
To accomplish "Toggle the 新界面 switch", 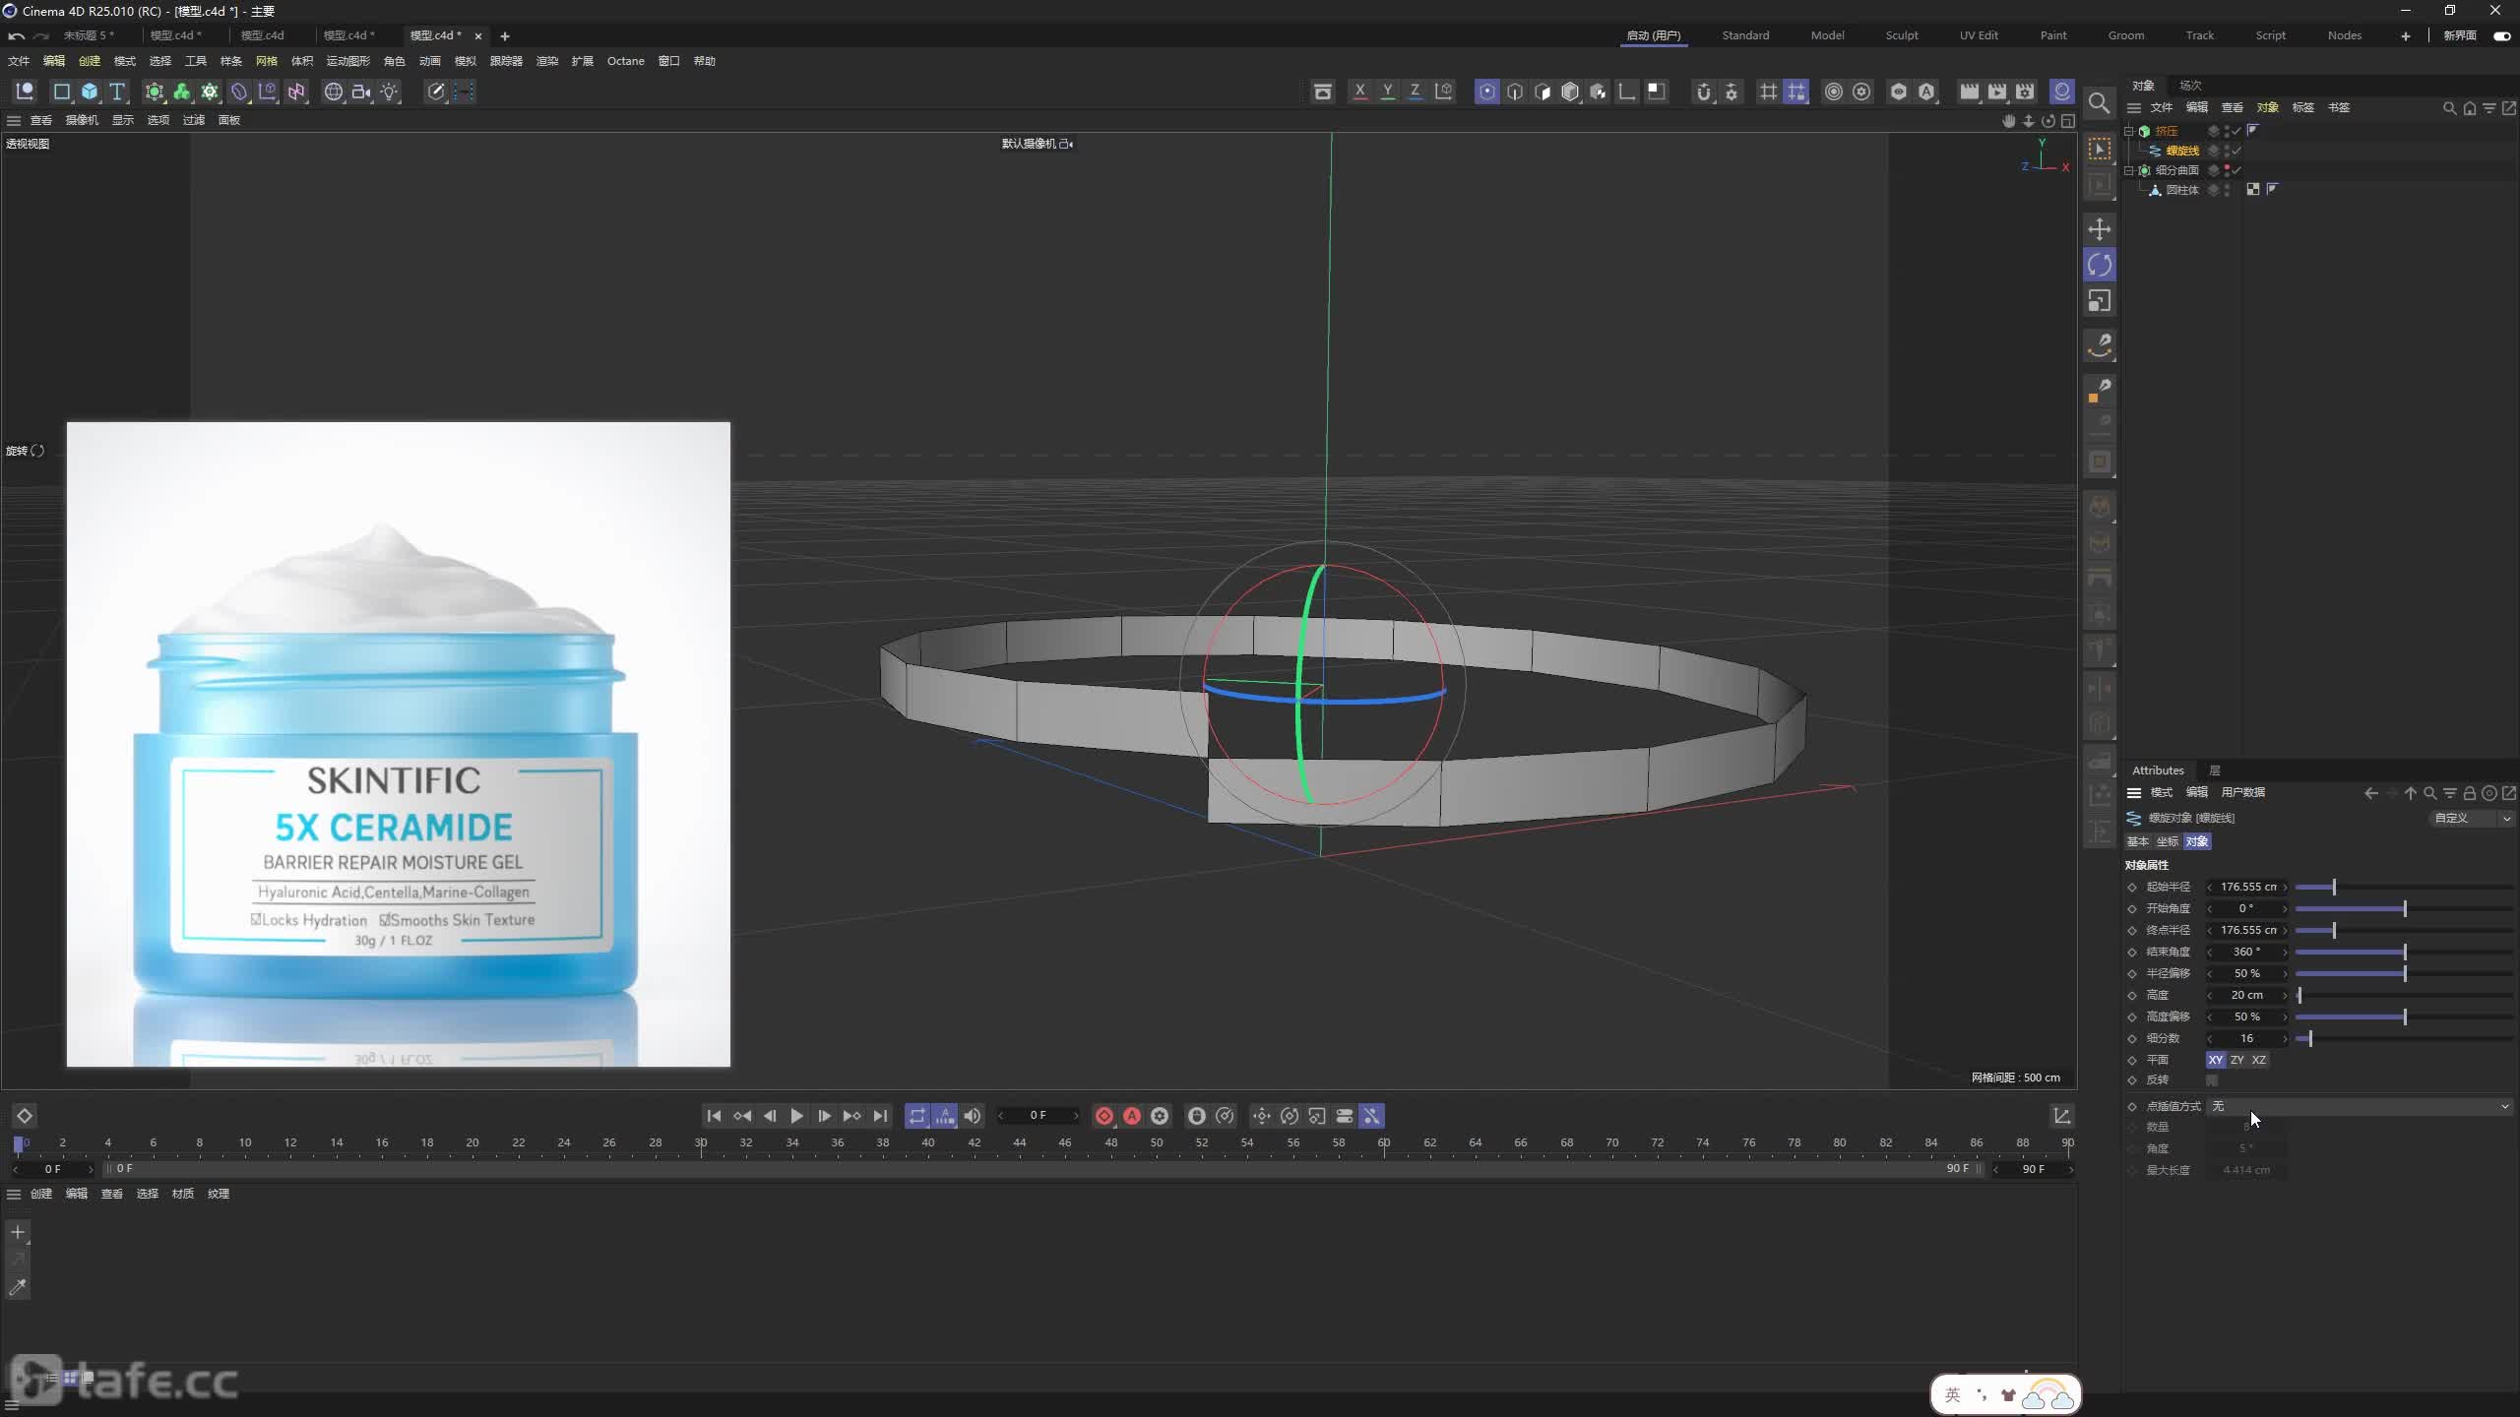I will (x=2501, y=35).
